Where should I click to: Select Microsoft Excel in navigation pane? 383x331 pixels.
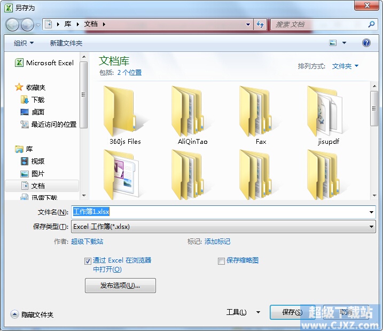(44, 63)
